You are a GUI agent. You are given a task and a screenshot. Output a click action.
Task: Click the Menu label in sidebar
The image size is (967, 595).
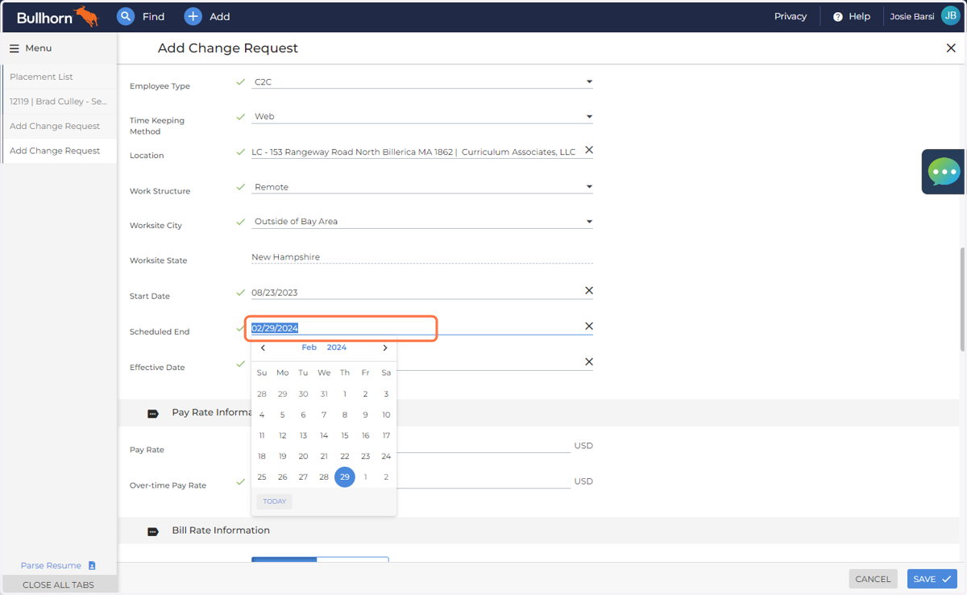click(39, 48)
